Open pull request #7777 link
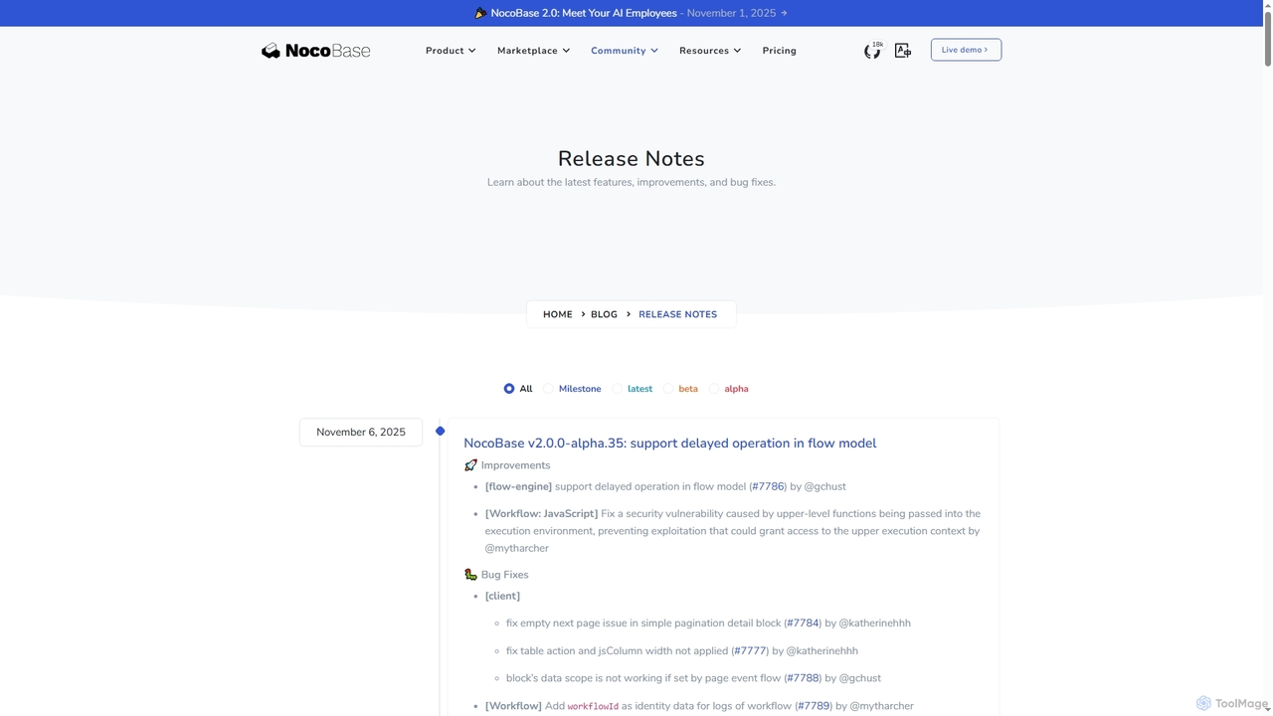This screenshot has height=716, width=1273. click(x=750, y=651)
